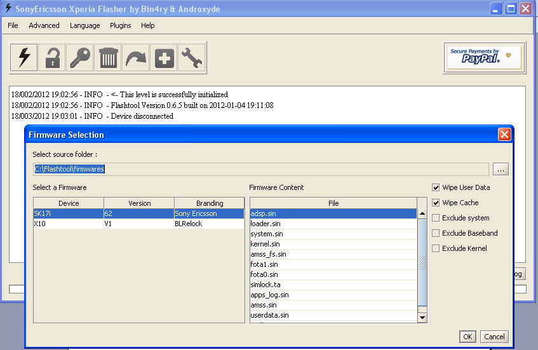The width and height of the screenshot is (538, 350).
Task: Select loader.sin in firmware content
Action: (x=333, y=224)
